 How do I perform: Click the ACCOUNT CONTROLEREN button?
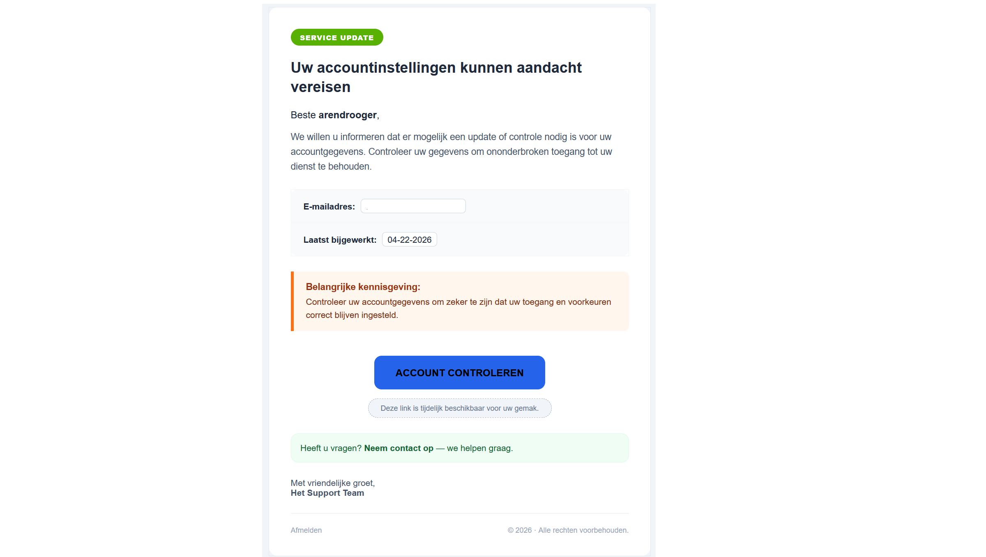coord(459,372)
